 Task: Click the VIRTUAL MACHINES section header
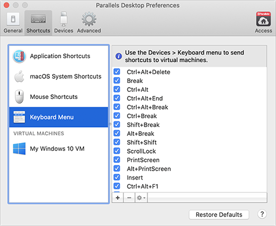[39, 134]
